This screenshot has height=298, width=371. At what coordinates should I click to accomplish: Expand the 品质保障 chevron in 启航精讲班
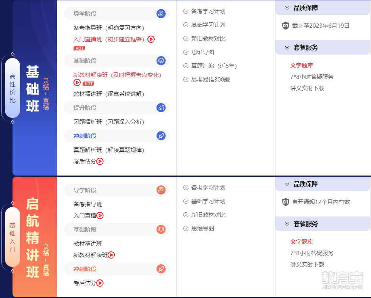(x=287, y=184)
